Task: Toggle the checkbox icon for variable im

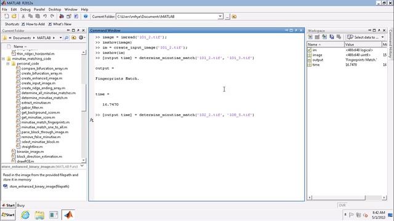Action: pyautogui.click(x=309, y=50)
